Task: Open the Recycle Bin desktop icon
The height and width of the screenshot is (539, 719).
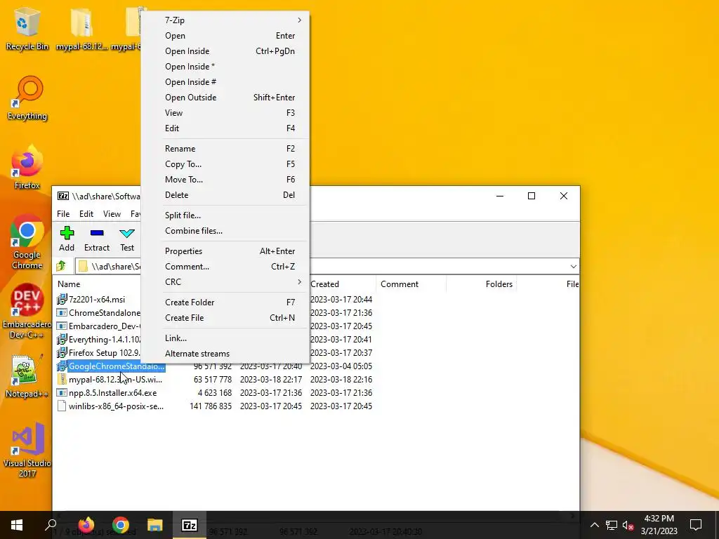Action: point(27,28)
